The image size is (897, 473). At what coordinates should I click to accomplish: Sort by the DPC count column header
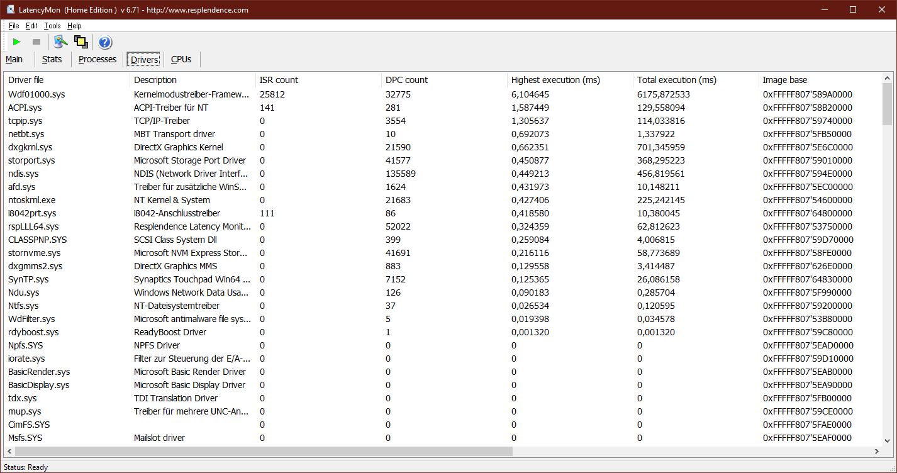point(444,80)
